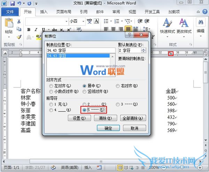Switch to the Page Layout tab
209x172 pixels.
64,12
